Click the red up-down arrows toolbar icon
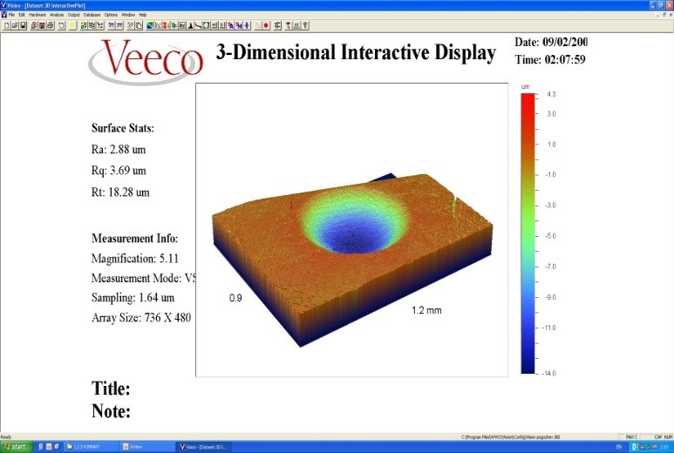This screenshot has width=674, height=453. click(165, 25)
